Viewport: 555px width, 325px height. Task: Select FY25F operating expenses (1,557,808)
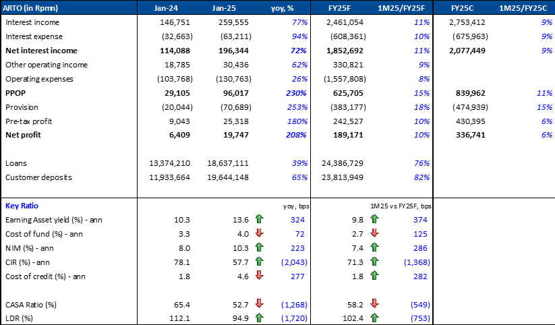pos(345,79)
